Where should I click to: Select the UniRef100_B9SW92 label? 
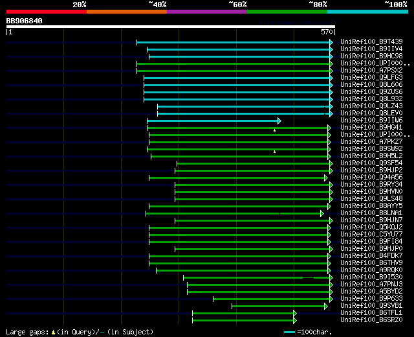[x=371, y=149]
